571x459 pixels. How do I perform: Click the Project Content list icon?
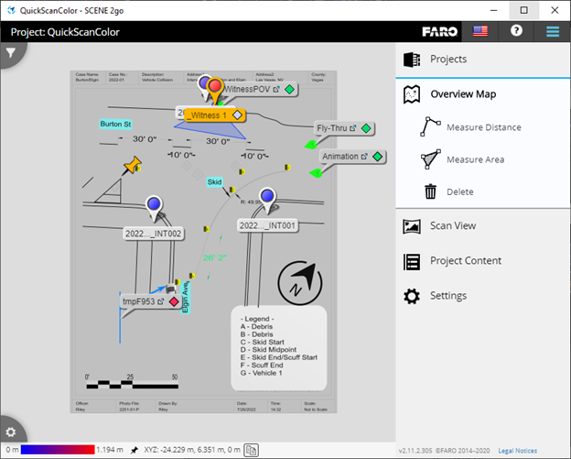coord(412,262)
